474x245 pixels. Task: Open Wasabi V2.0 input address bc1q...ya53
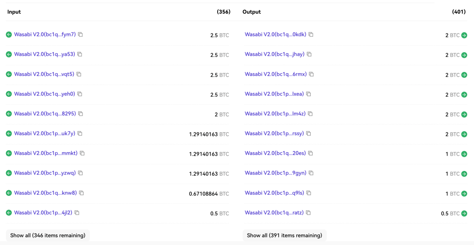pos(45,54)
